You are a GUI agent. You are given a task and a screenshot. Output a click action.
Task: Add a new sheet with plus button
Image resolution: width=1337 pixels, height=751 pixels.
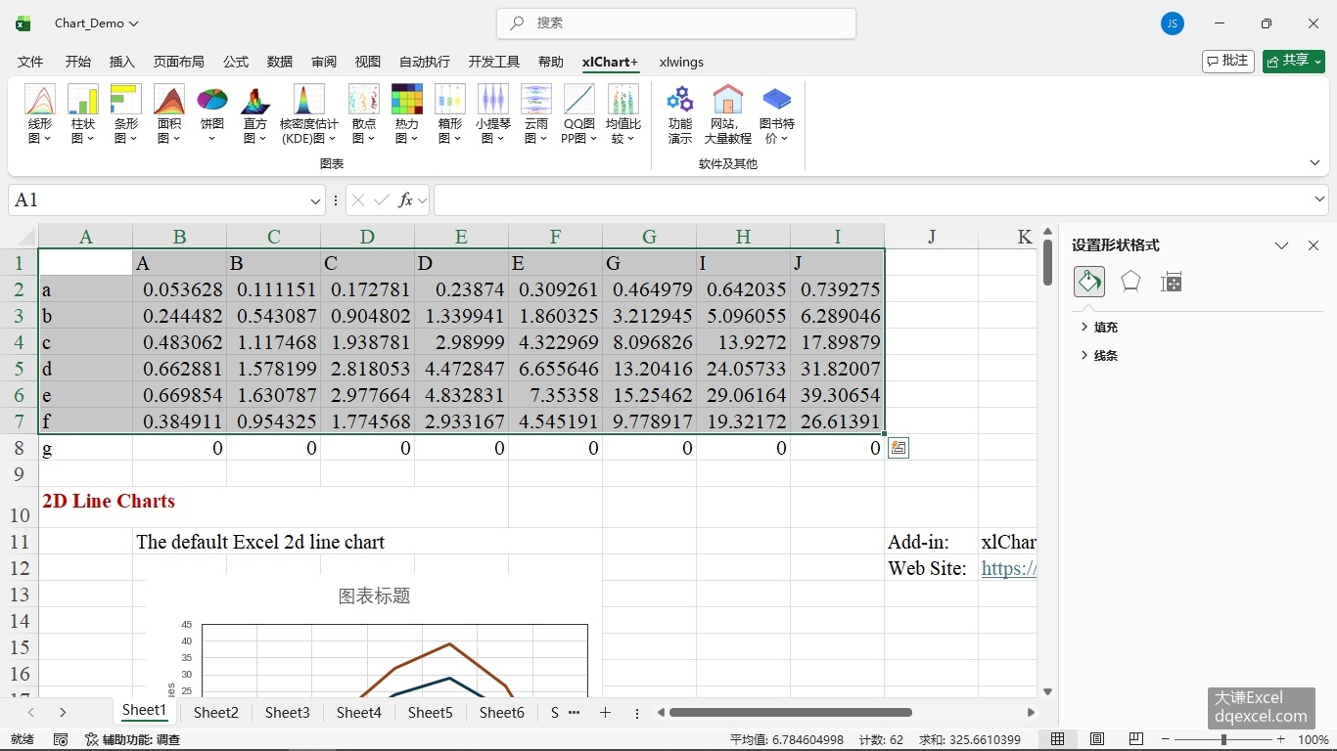pyautogui.click(x=605, y=713)
